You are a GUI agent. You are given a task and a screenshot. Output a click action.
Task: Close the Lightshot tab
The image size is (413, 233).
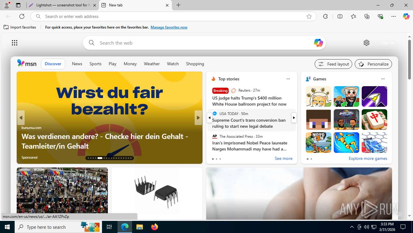94,5
